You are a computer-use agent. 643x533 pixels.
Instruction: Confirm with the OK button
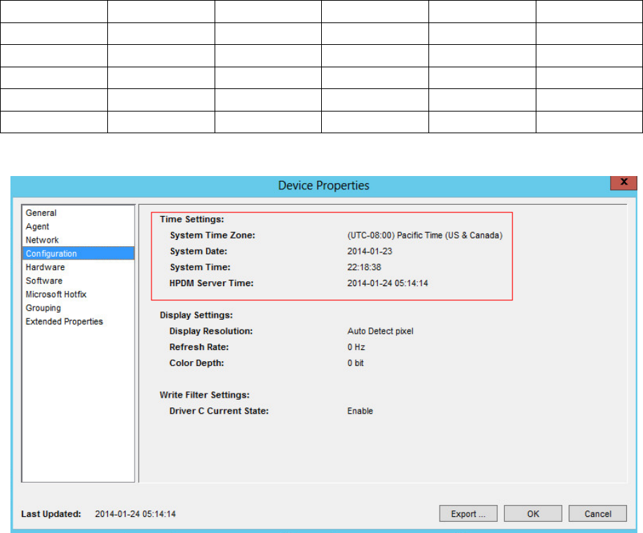pyautogui.click(x=533, y=514)
